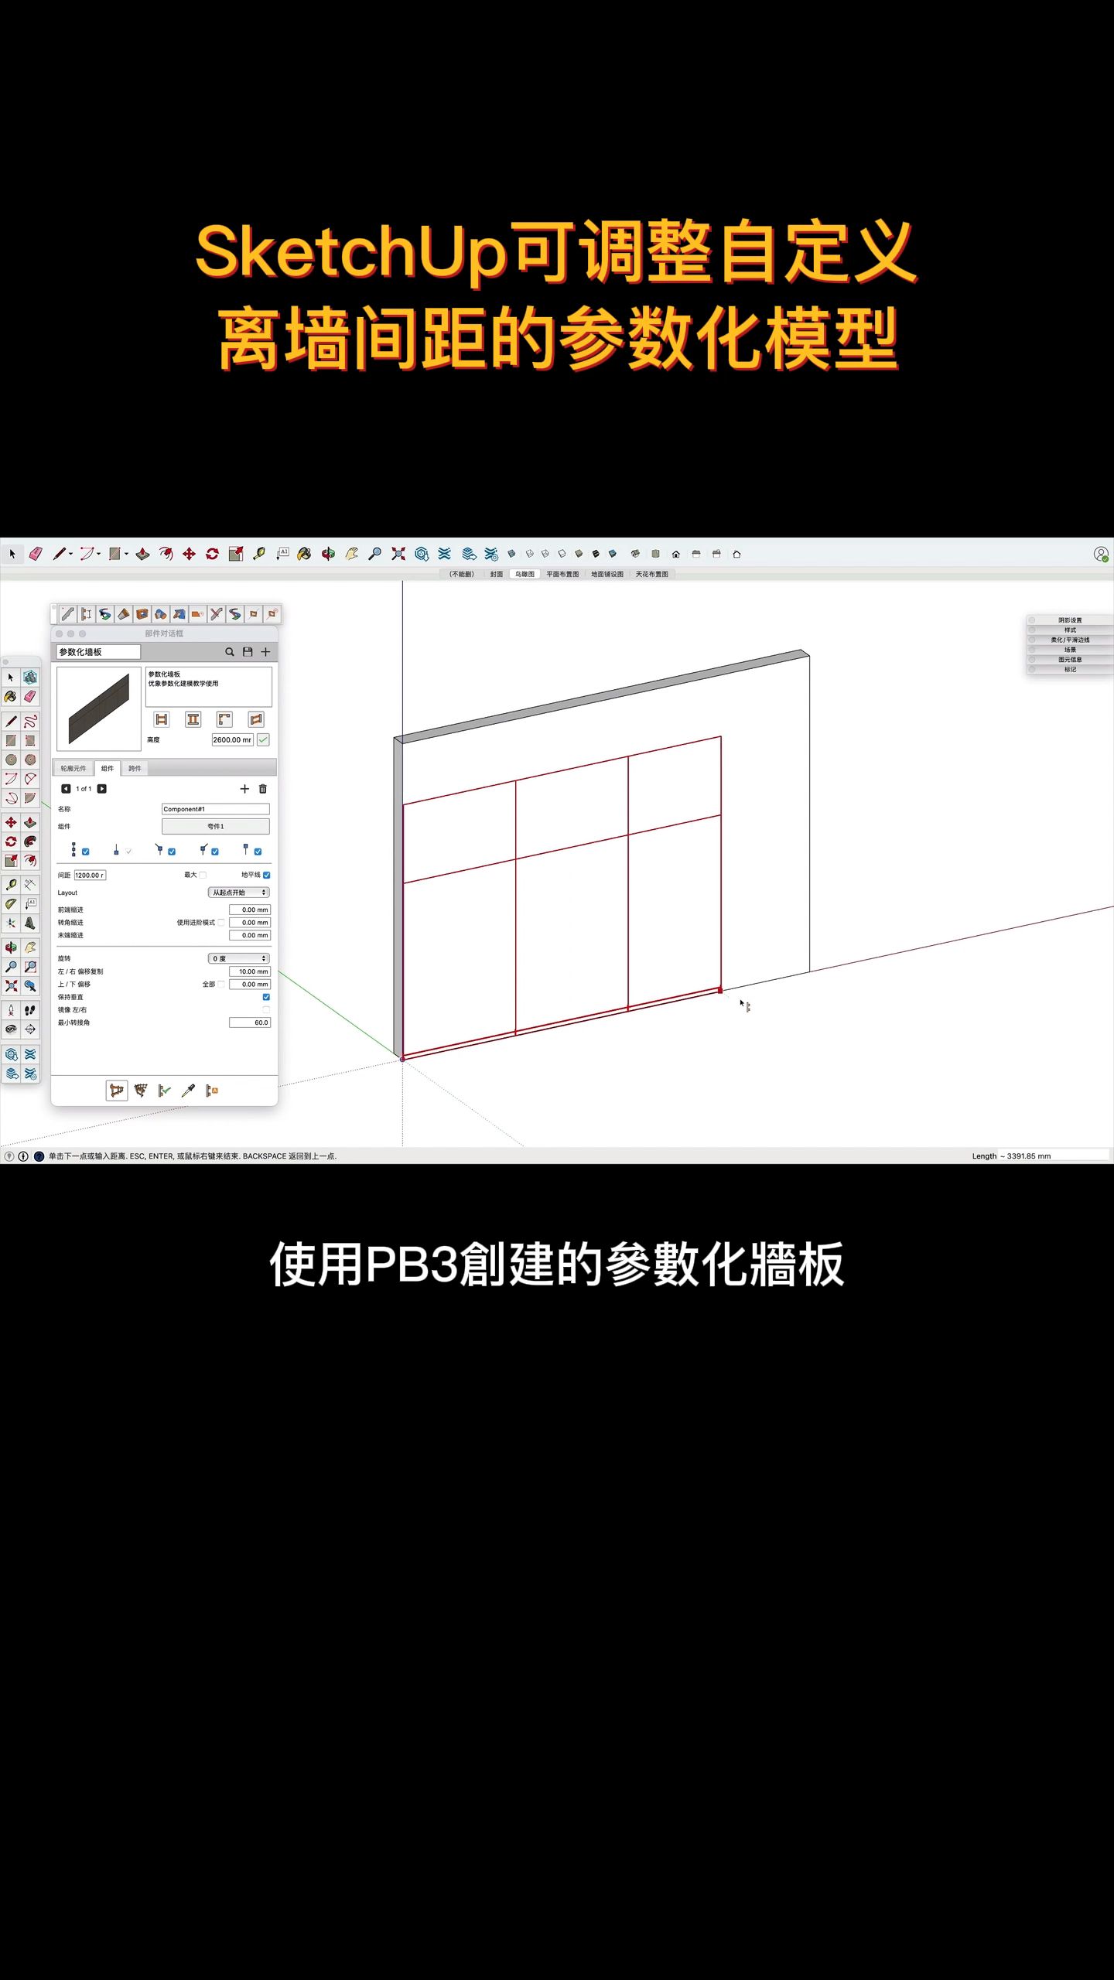
Task: Uncheck the 保持垂直 checkbox
Action: pyautogui.click(x=267, y=997)
